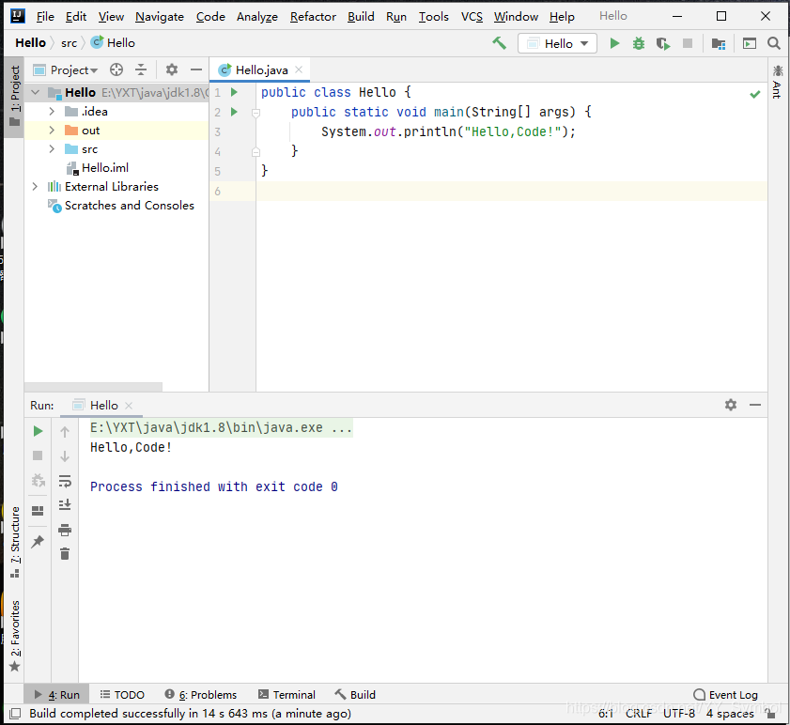Screen dimensions: 790x725
Task: Open Project Structure icon in toolbar
Action: point(719,44)
